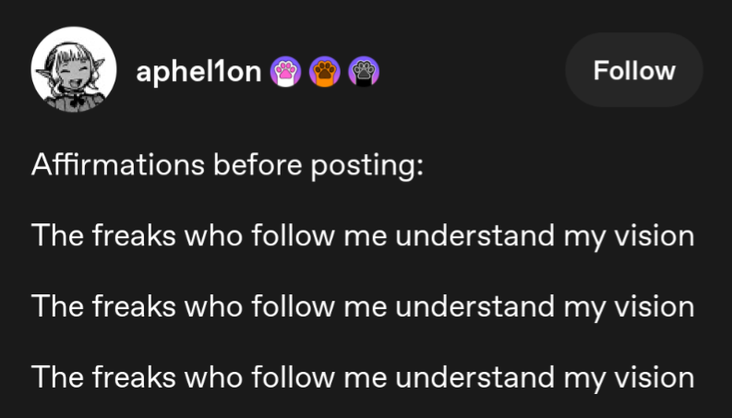Click the black paw badge
The height and width of the screenshot is (418, 732).
364,72
